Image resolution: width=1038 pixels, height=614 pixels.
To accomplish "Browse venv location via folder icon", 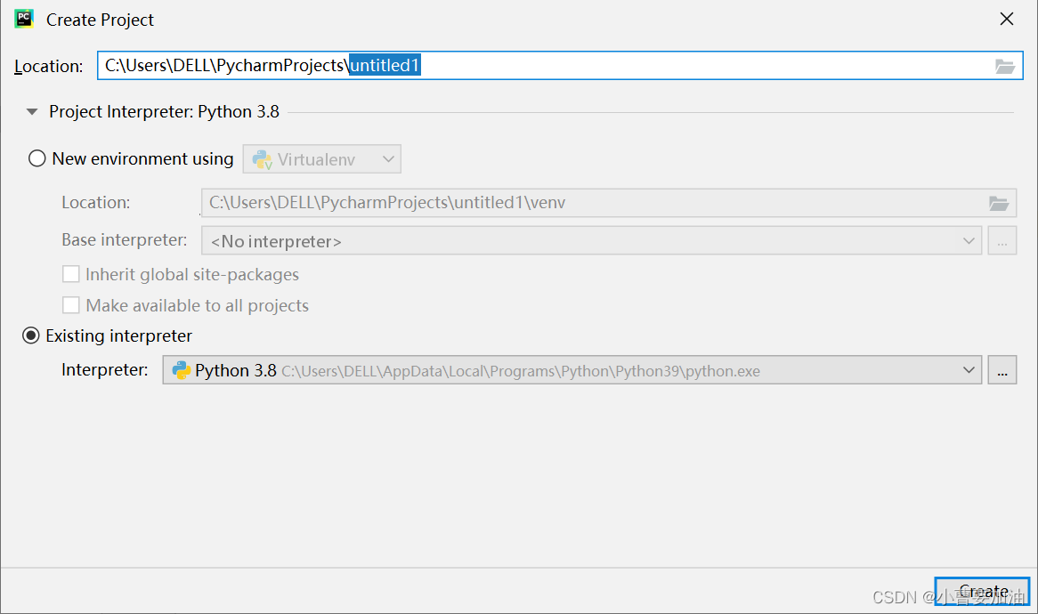I will pyautogui.click(x=998, y=203).
